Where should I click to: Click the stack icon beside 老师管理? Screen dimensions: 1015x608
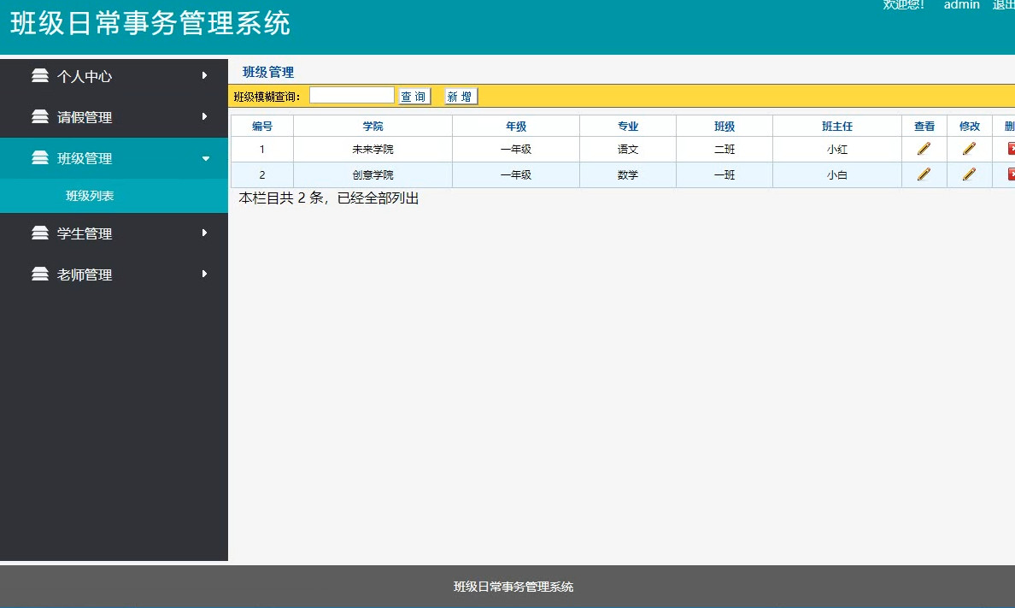click(40, 274)
